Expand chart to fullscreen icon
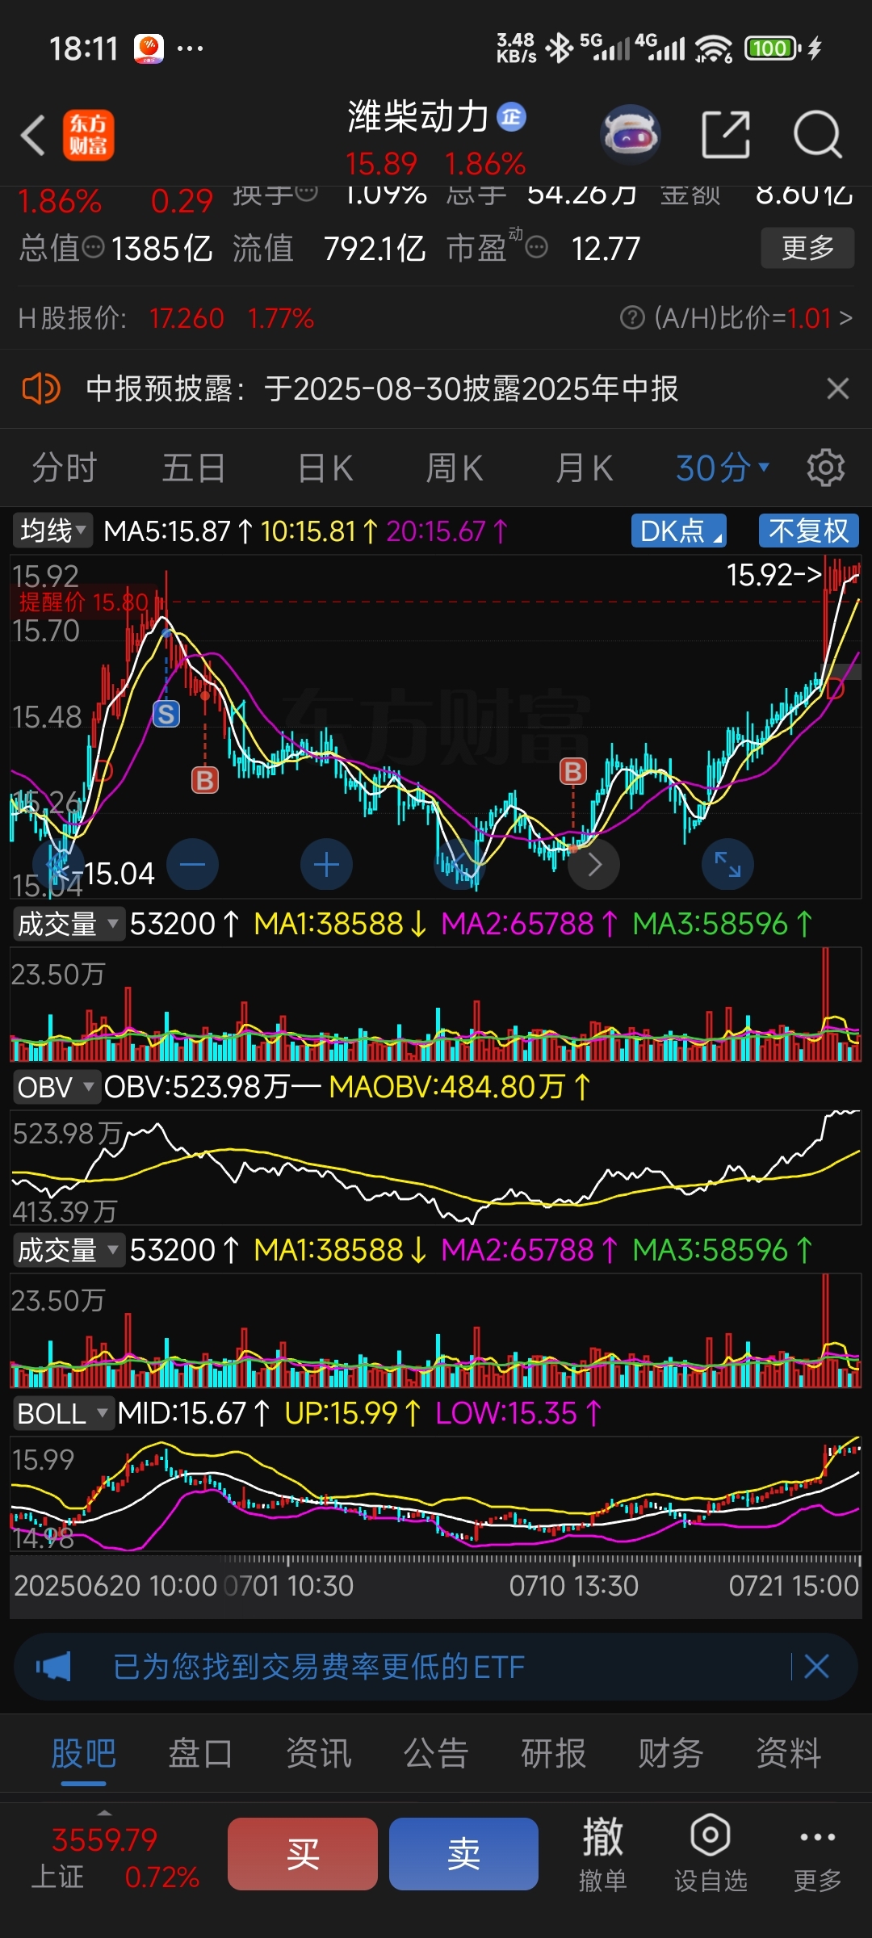The image size is (872, 1938). [x=728, y=865]
